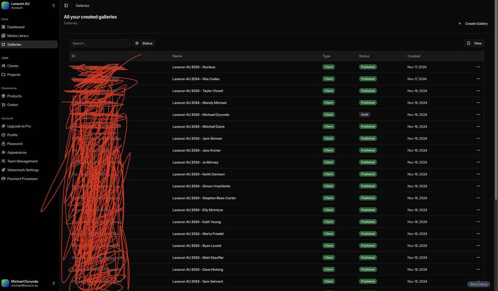
Task: Click the Galleries frame icon
Action: [3, 44]
